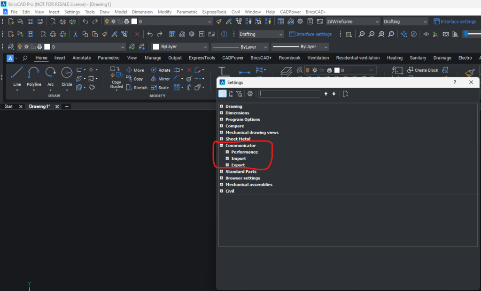481x291 pixels.
Task: Expand the Drawing settings category
Action: click(x=222, y=106)
